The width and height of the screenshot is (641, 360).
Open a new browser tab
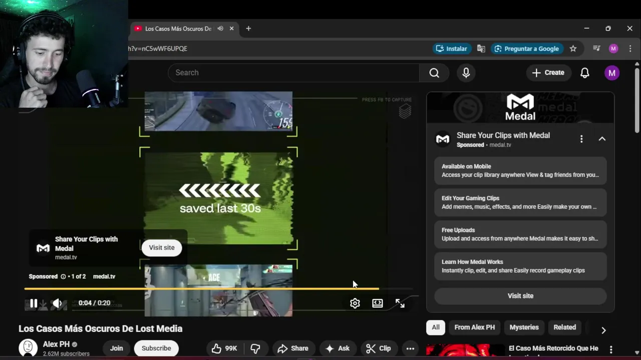coord(248,28)
